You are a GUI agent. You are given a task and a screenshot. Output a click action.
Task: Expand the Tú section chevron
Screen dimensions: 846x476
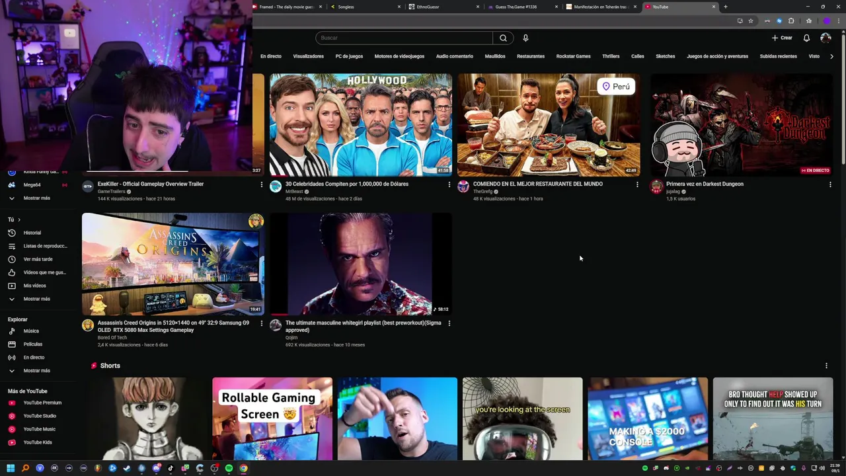[x=19, y=219]
